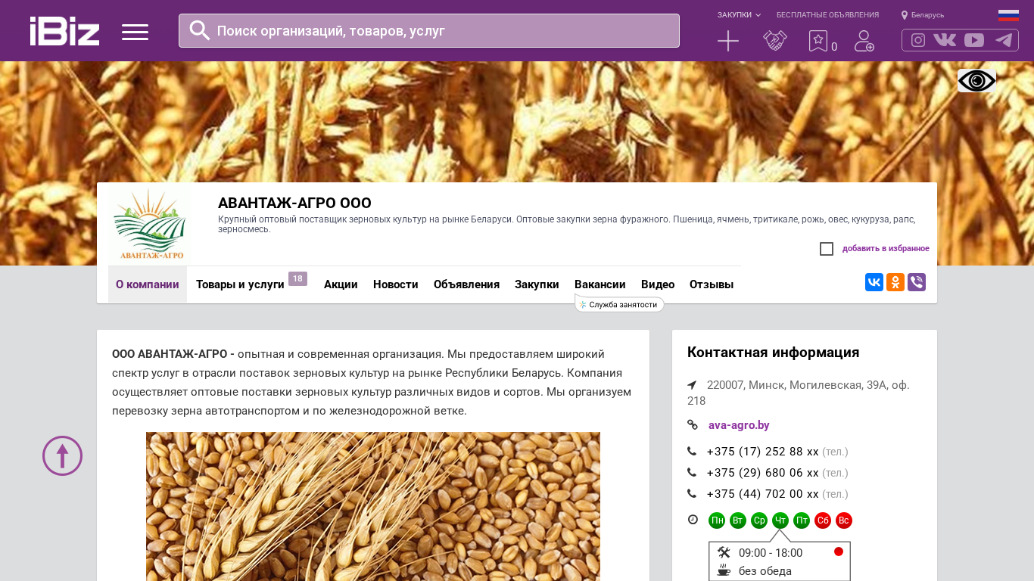1034x581 pixels.
Task: Click phone icon beside +375 (29) number
Action: point(692,473)
